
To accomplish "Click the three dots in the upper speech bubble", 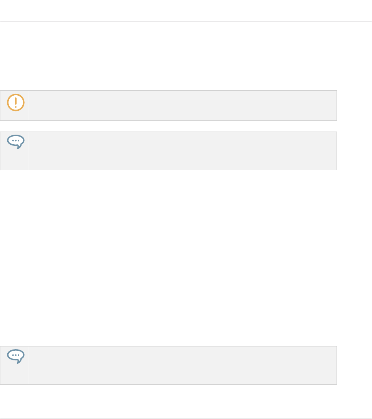I will [x=16, y=140].
